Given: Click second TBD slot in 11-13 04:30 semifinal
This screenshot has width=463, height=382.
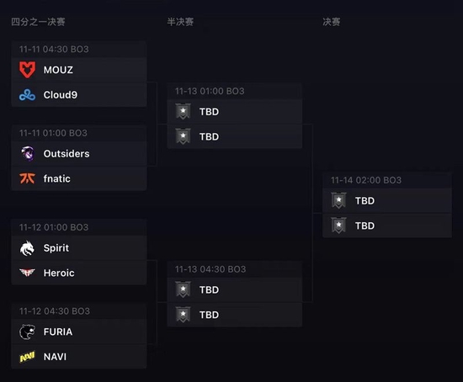Looking at the screenshot, I should pos(235,315).
